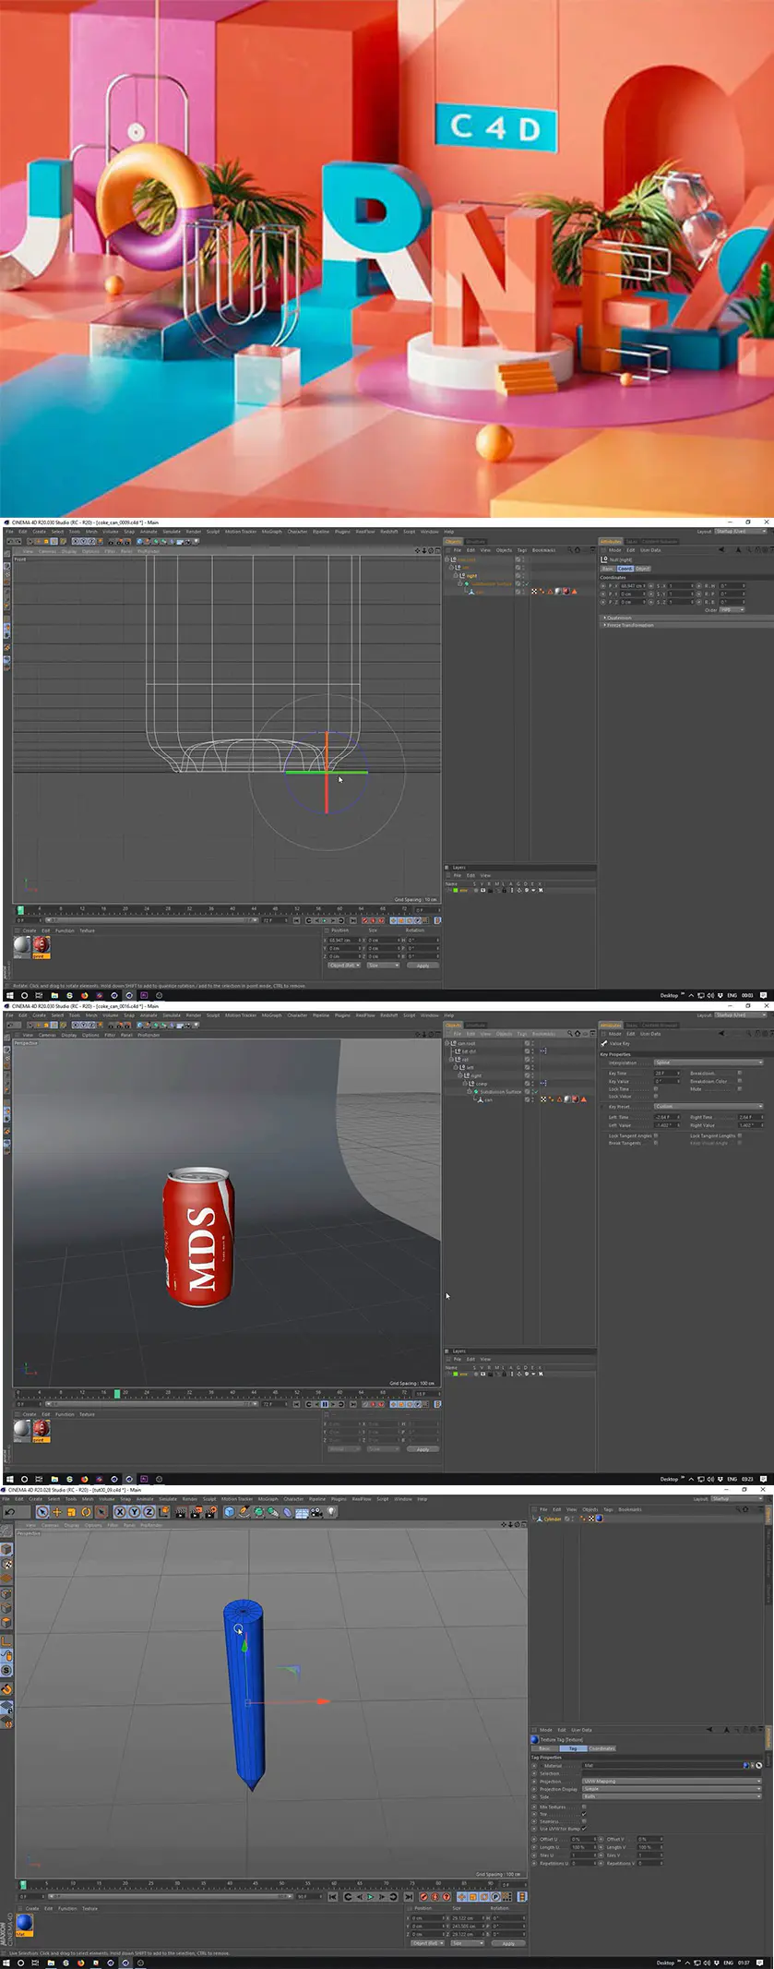Select the Scale tool in nut00_09 window
This screenshot has width=774, height=1969.
click(x=72, y=1512)
